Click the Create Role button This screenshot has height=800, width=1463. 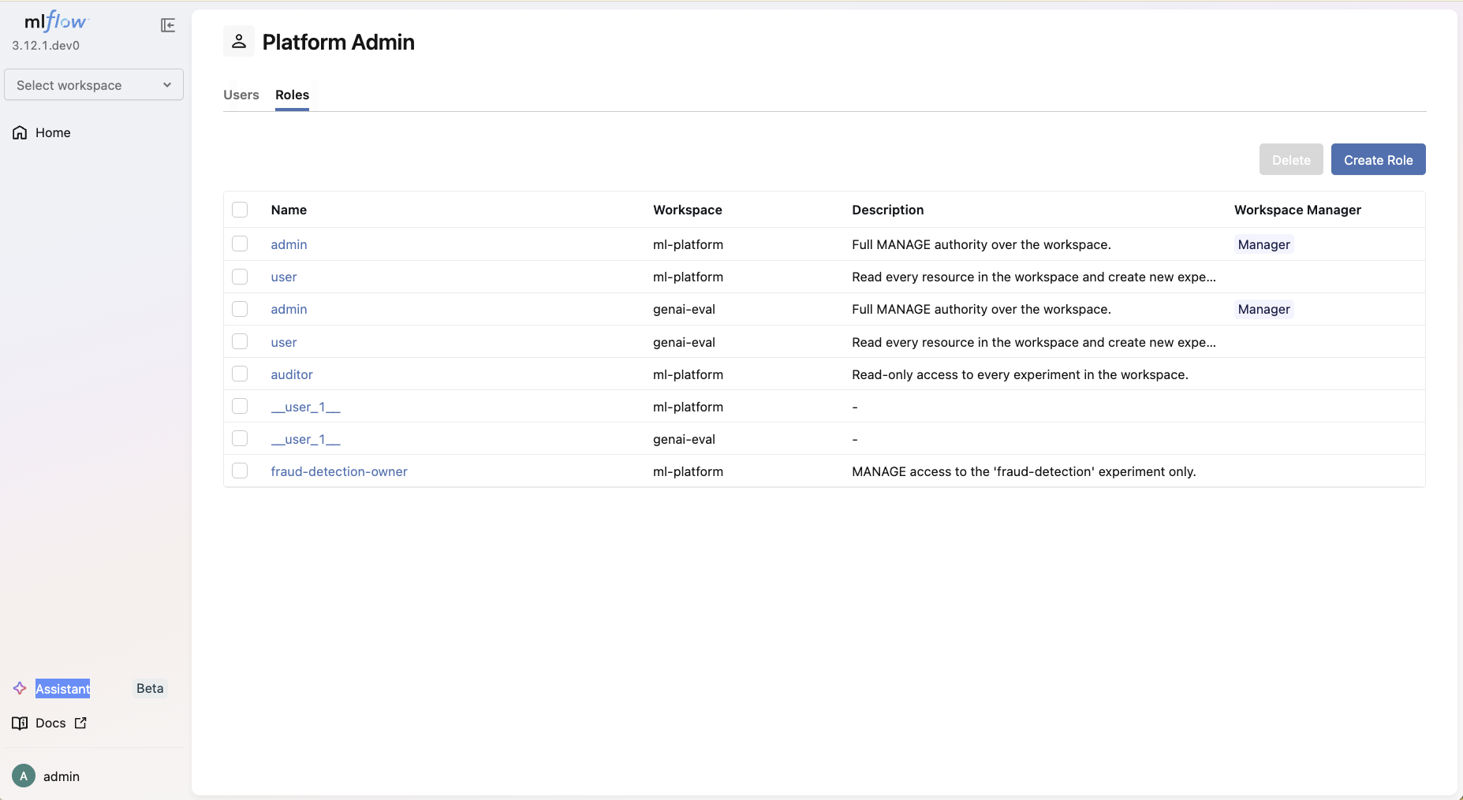[x=1379, y=159]
